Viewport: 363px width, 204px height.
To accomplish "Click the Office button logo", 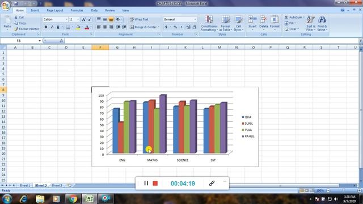I will coord(6,6).
